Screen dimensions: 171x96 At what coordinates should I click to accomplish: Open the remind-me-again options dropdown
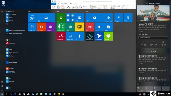(153, 38)
